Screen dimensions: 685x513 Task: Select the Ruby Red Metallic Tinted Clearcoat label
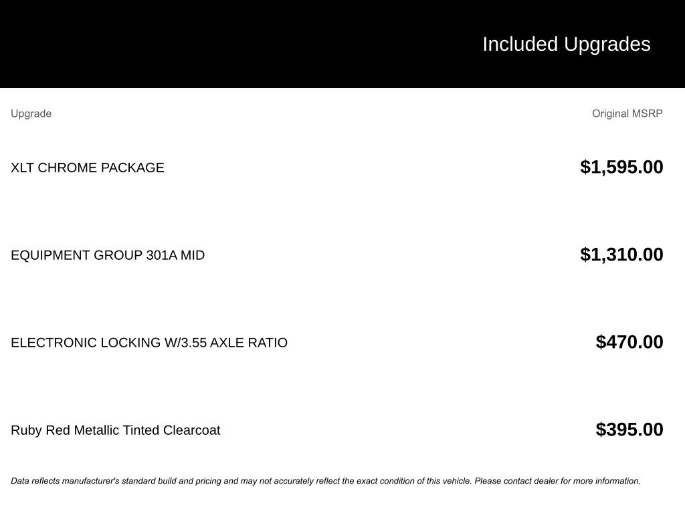(x=115, y=430)
